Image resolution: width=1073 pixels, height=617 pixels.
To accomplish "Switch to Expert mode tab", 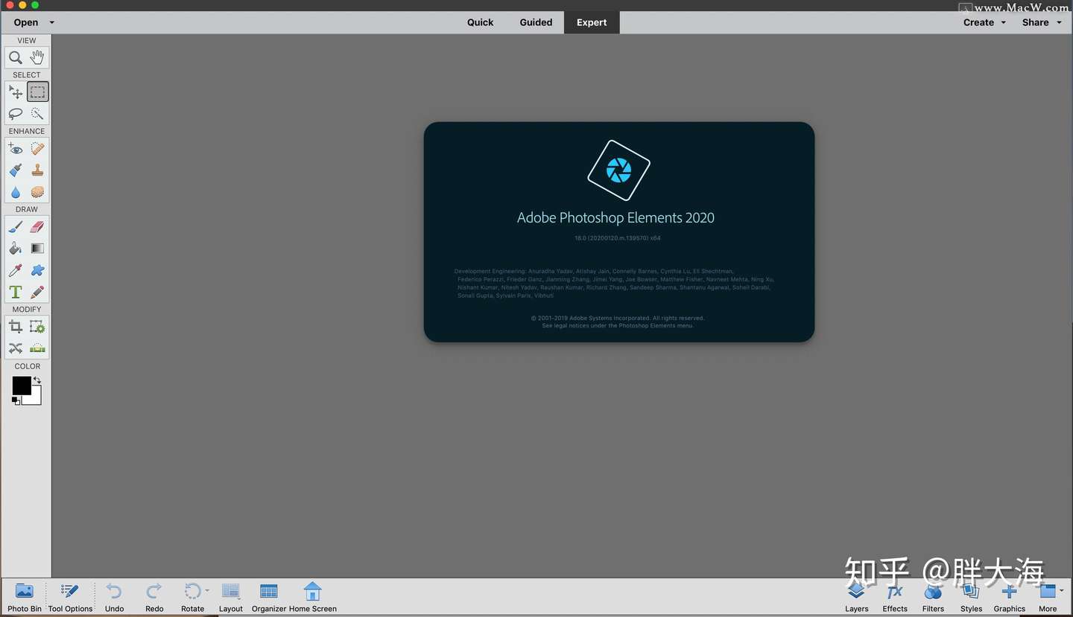I will (592, 22).
